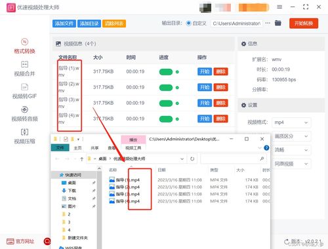The image size is (328, 249).
Task: Open Explorer 文件 tab
Action: pos(60,148)
